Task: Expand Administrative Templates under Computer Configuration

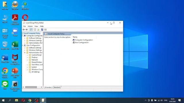Action: (x=25, y=43)
